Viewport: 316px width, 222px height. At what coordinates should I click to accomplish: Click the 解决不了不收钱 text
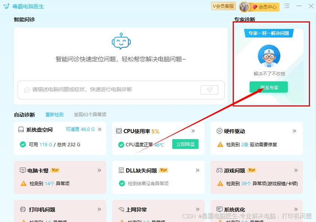click(x=269, y=74)
